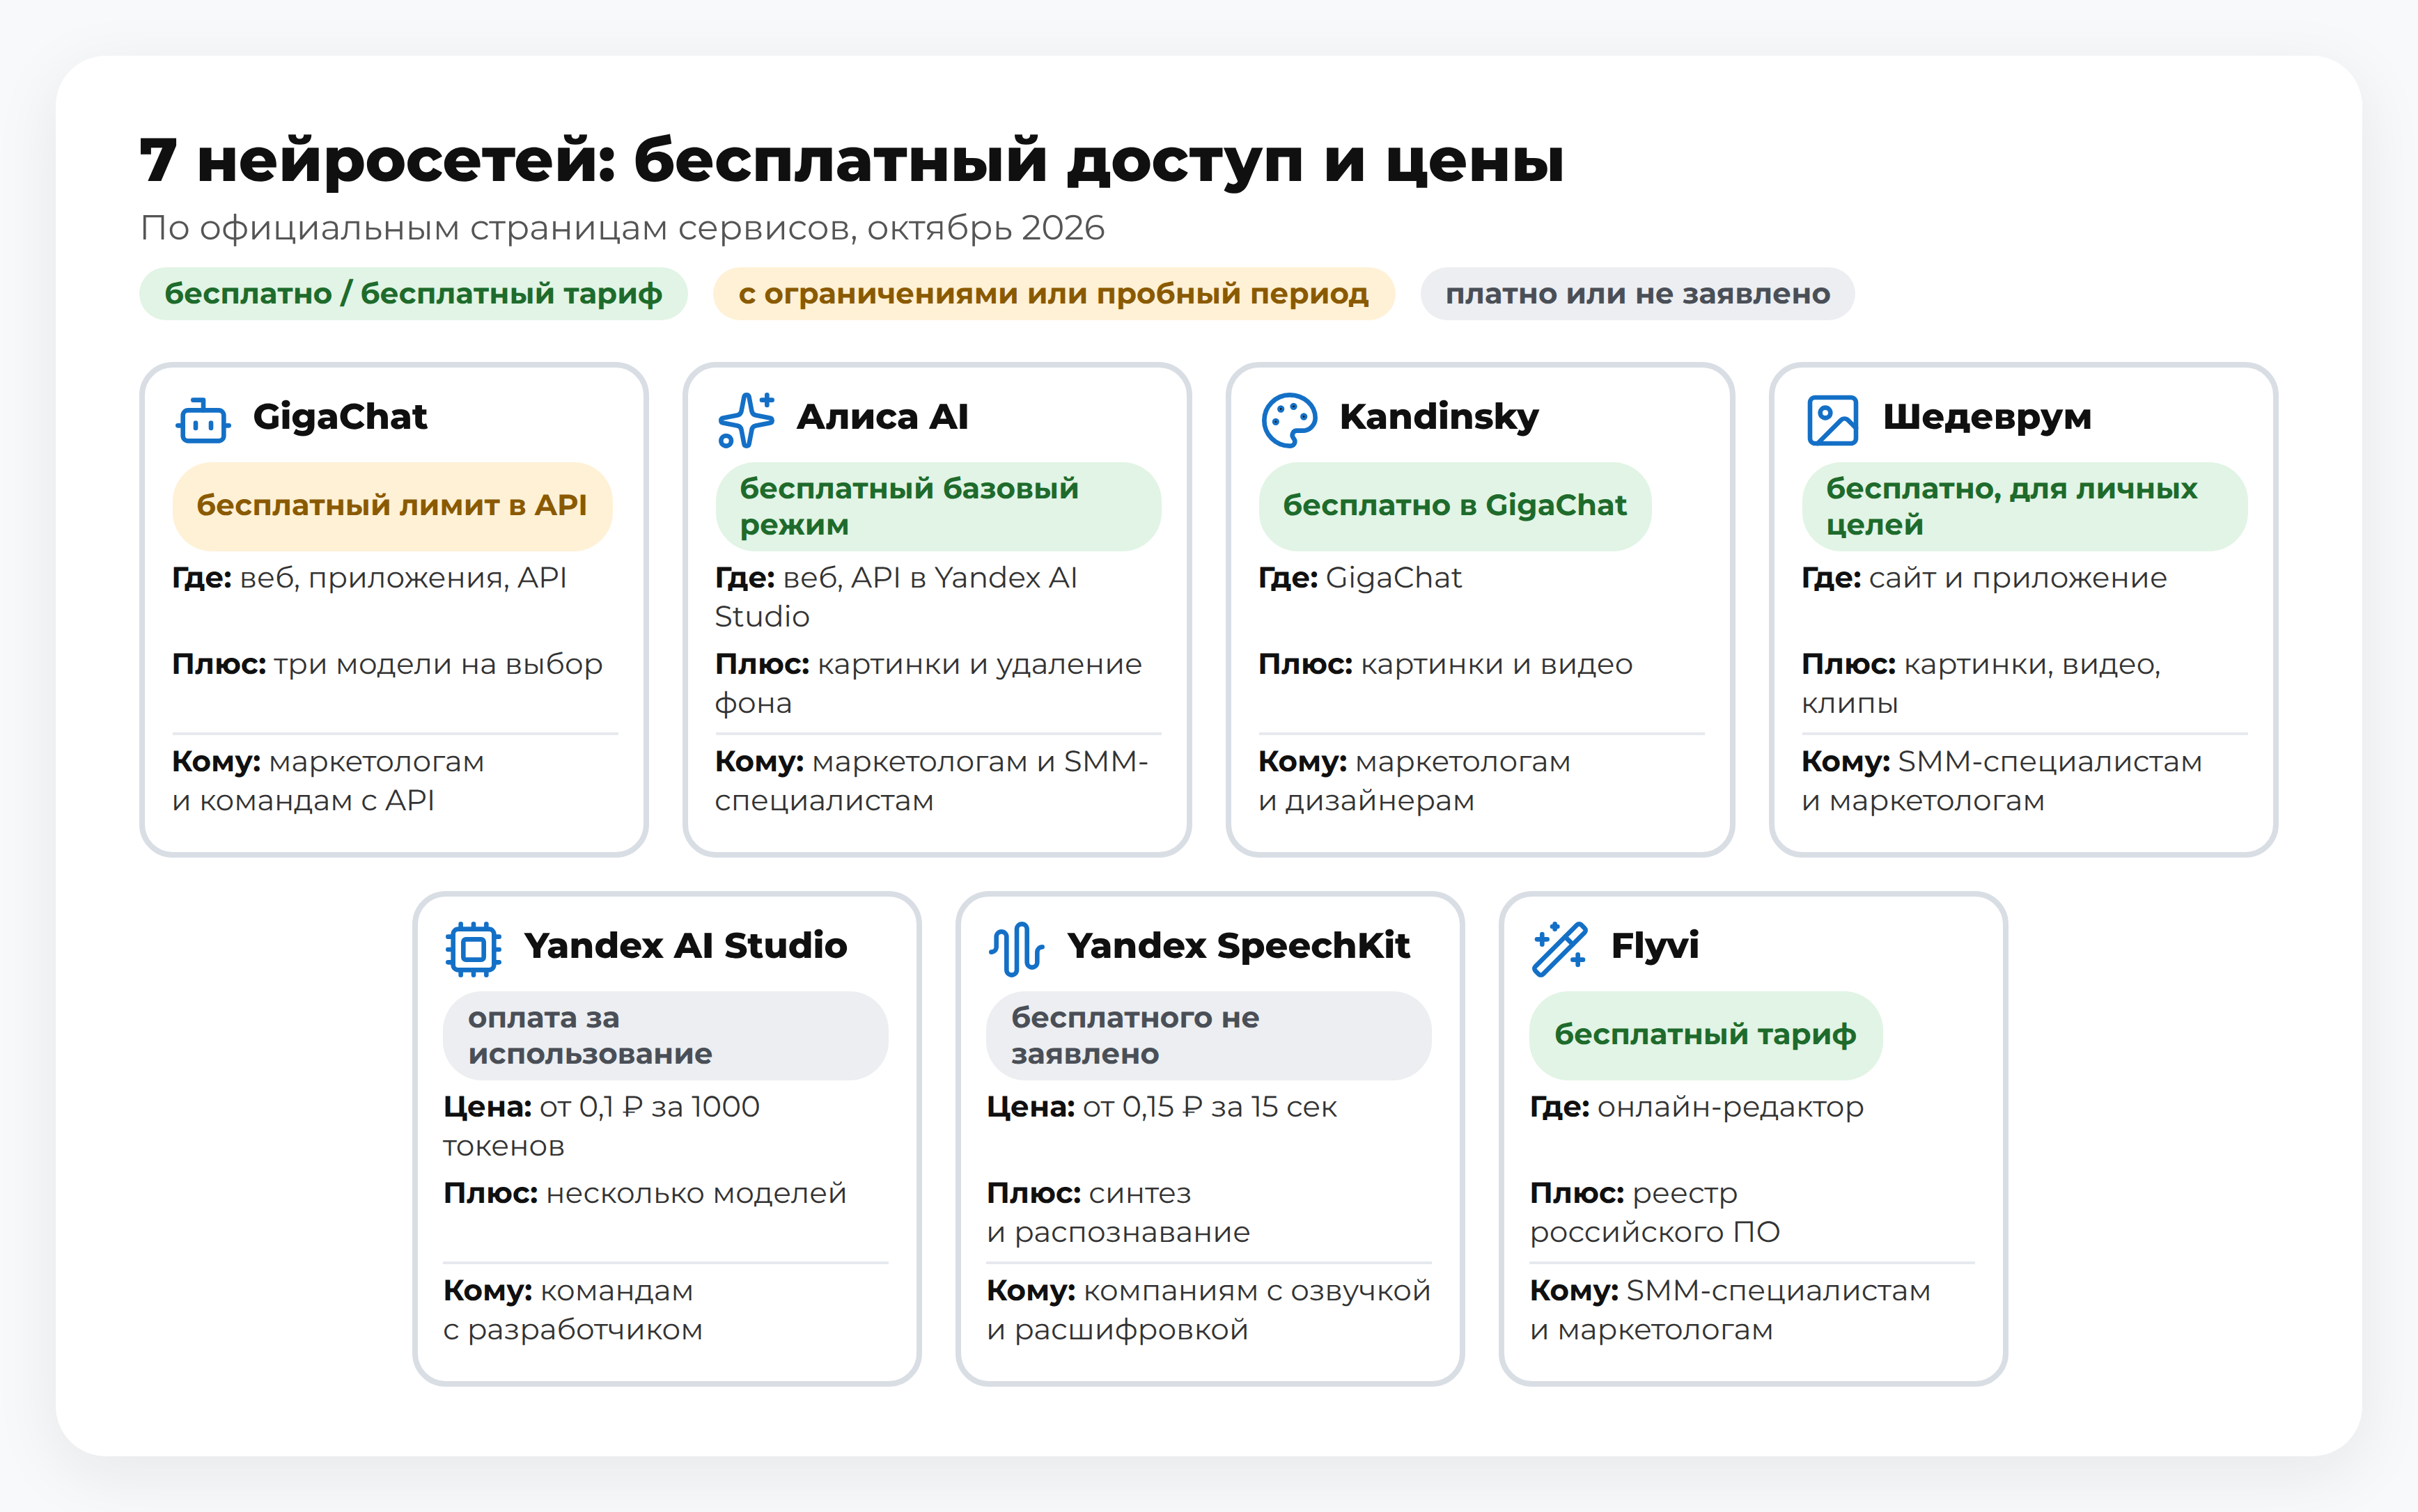Click 'Где: сайт и приложение' text
The height and width of the screenshot is (1512, 2418).
[1984, 578]
